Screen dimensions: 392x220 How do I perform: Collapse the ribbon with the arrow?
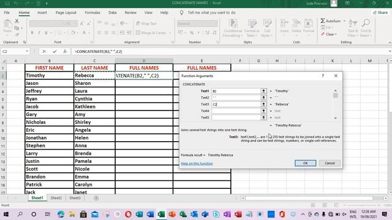390,43
